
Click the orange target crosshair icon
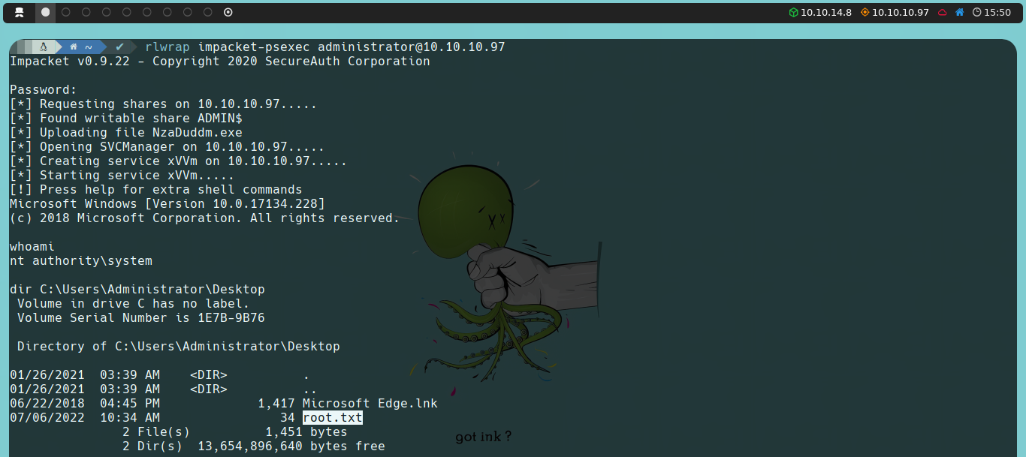tap(865, 12)
